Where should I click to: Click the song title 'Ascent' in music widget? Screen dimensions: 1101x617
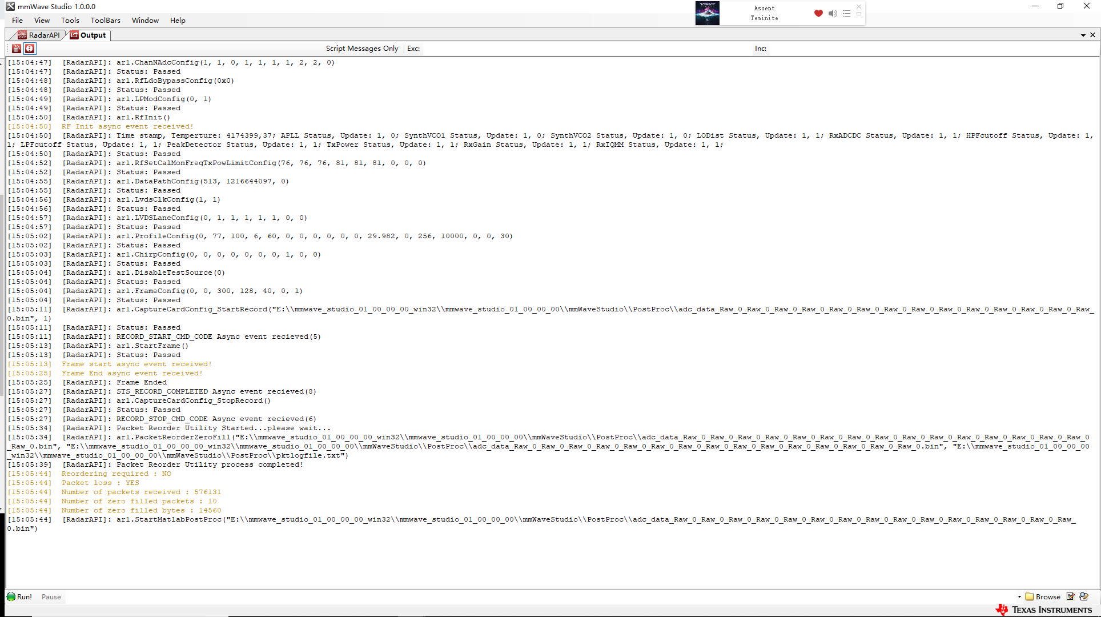click(x=764, y=8)
